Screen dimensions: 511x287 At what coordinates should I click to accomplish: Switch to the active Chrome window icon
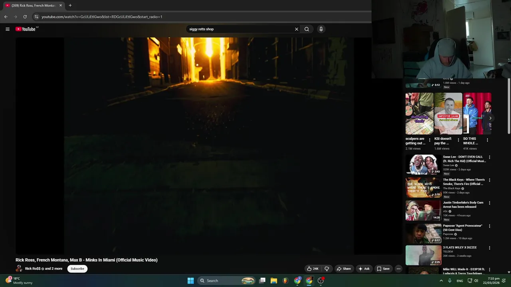coord(309,281)
